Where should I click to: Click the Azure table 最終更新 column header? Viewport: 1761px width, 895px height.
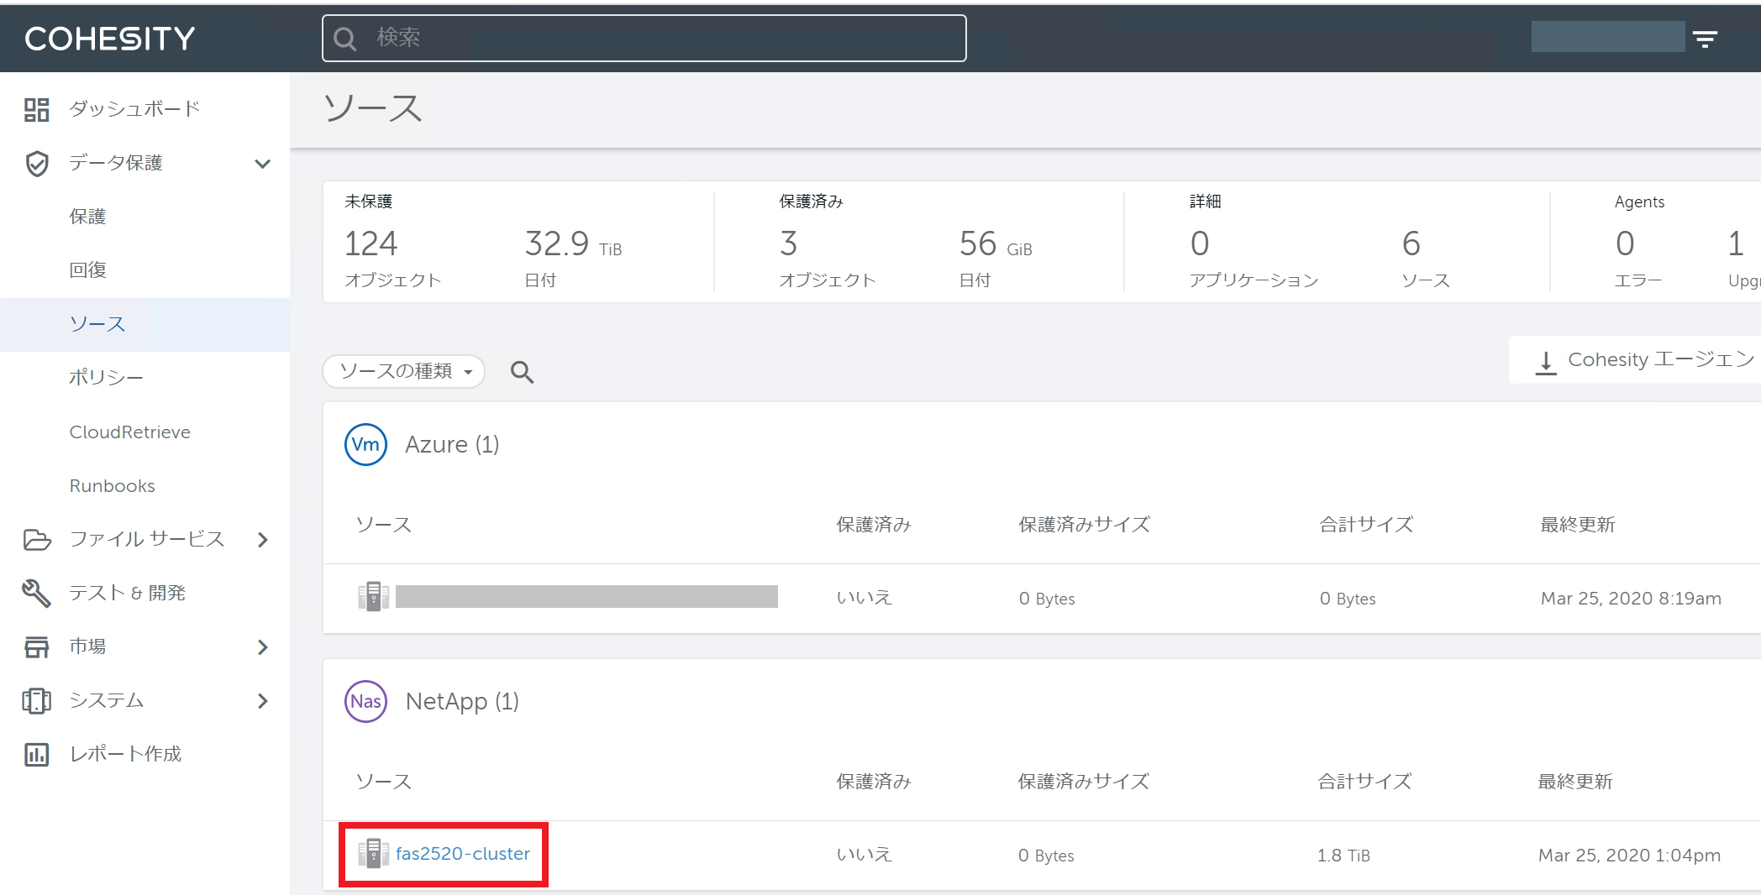1578,525
